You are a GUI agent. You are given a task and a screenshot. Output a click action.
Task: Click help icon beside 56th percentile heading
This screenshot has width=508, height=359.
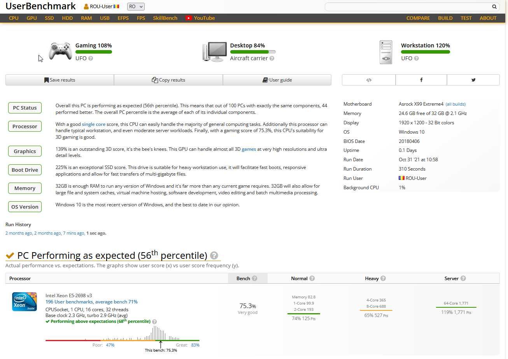(x=214, y=255)
